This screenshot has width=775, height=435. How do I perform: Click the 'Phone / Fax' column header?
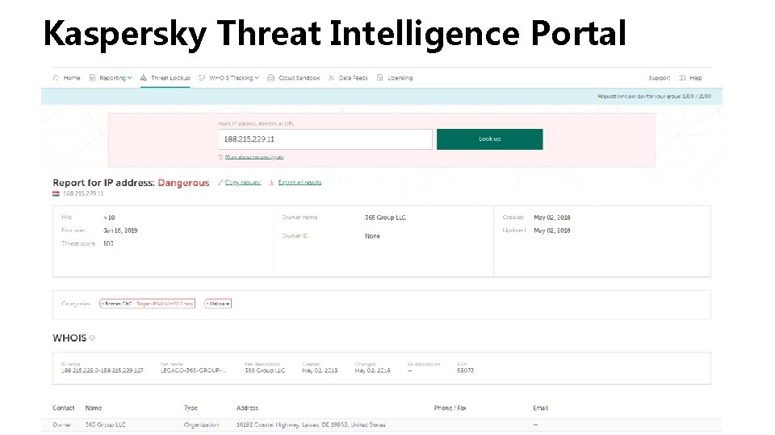[450, 408]
